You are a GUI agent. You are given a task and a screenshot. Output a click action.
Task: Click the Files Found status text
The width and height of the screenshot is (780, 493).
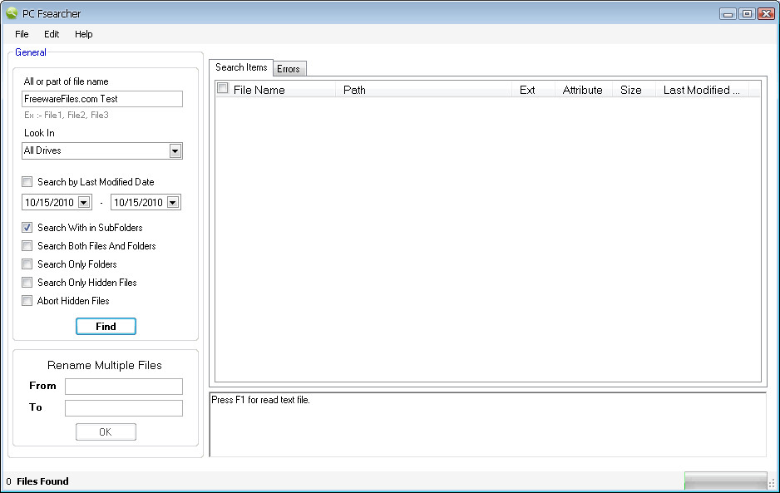(42, 481)
